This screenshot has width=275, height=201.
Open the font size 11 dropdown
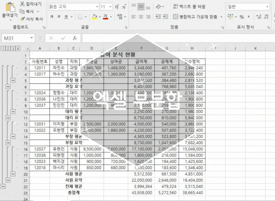click(x=110, y=7)
